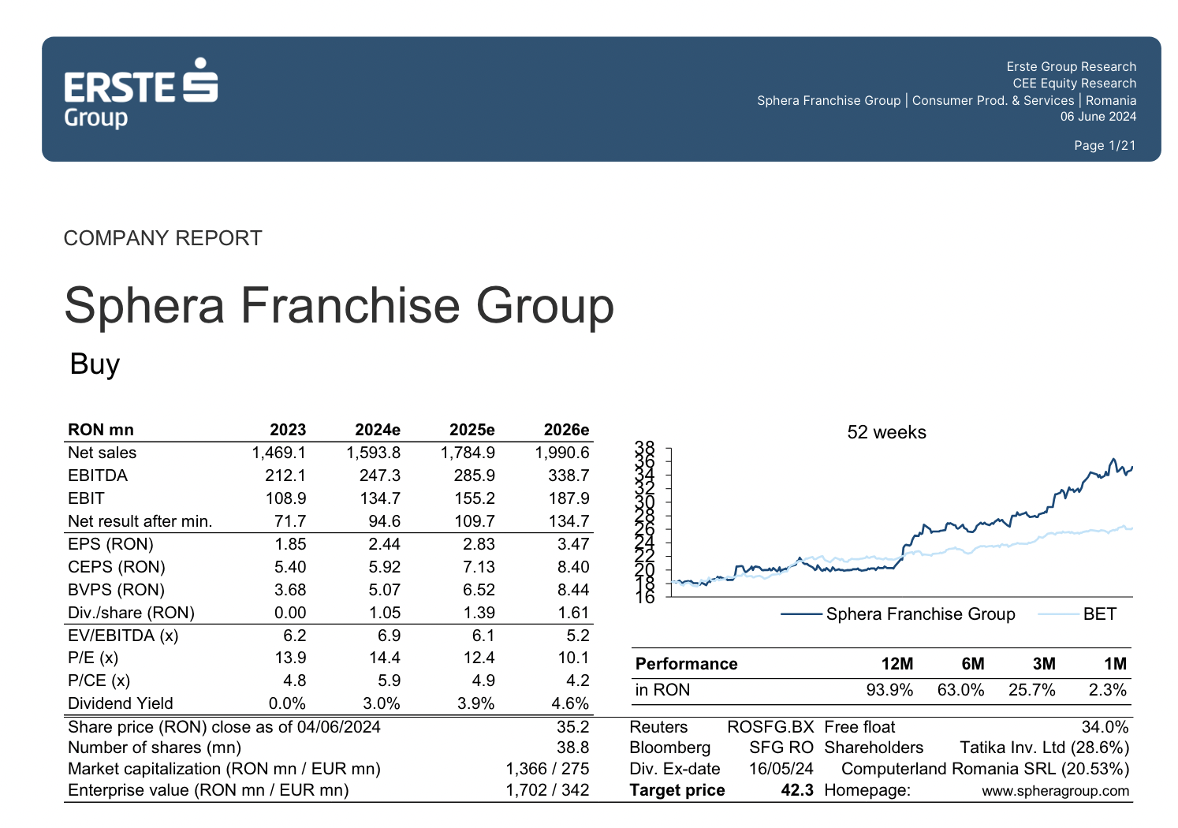Click the 'COMPANY REPORT' heading
Image resolution: width=1178 pixels, height=828 pixels.
pyautogui.click(x=162, y=238)
